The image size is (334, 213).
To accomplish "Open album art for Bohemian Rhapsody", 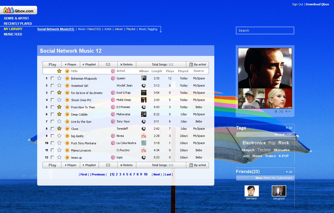I will coord(144,78).
